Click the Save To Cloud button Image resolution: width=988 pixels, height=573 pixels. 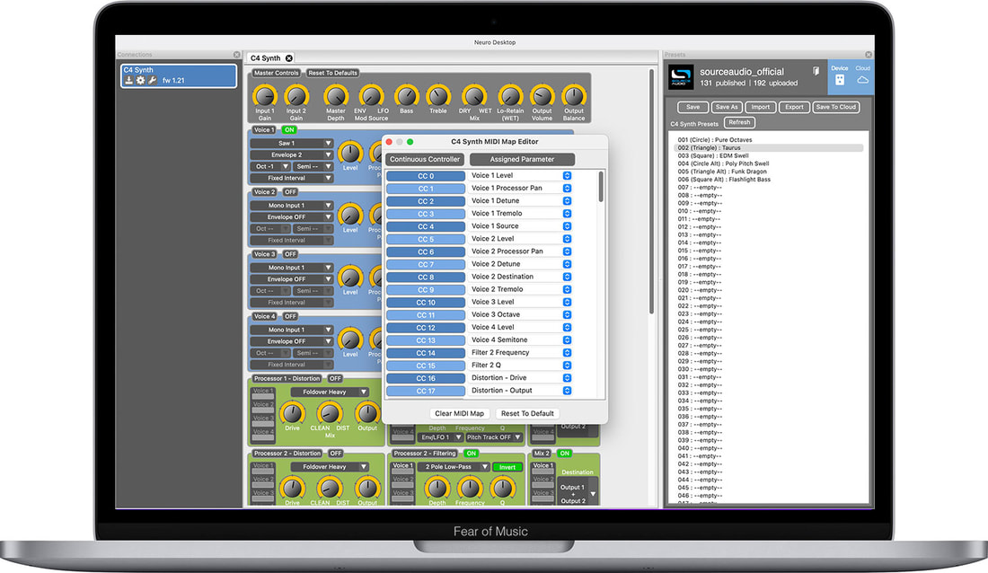836,107
